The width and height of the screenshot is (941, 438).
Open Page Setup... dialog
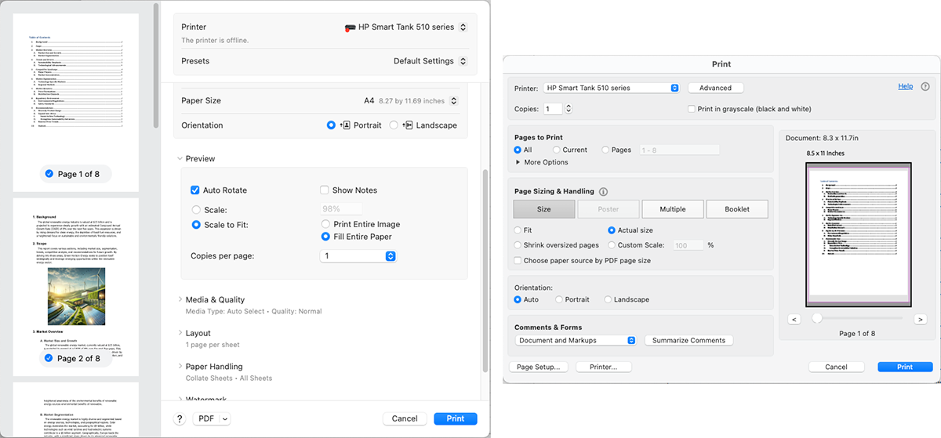point(539,367)
